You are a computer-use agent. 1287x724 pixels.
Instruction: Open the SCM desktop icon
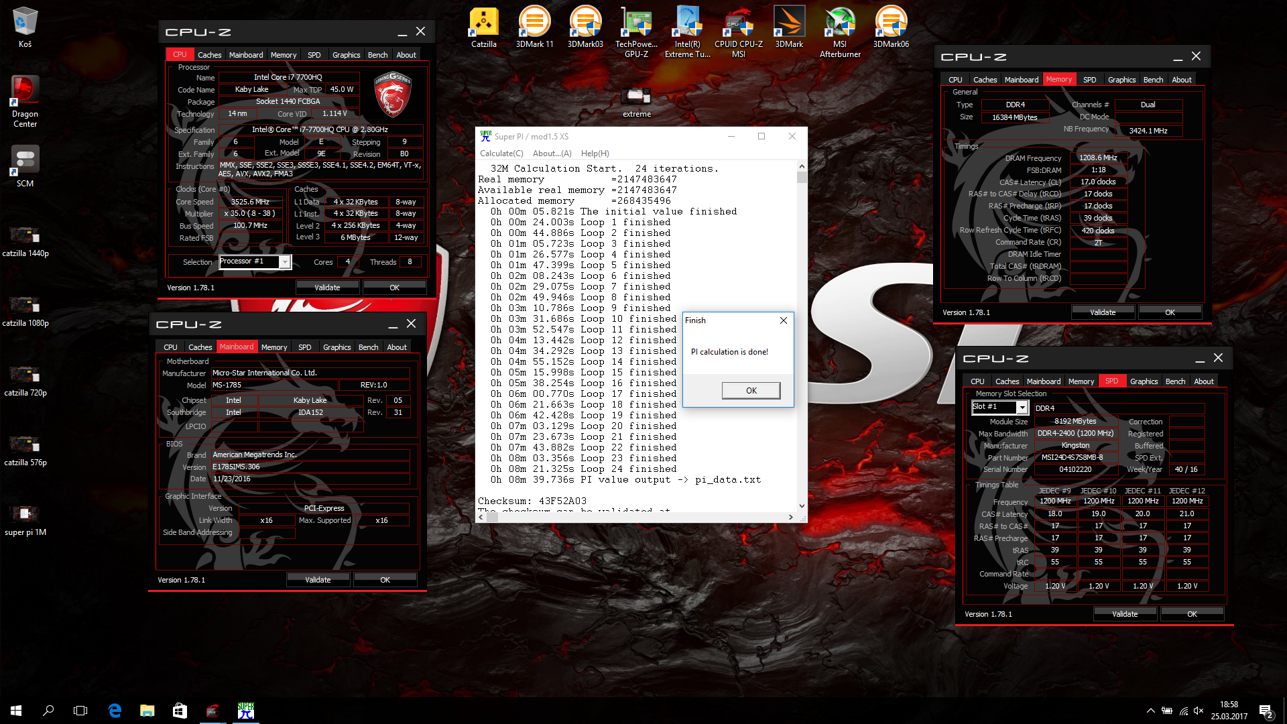(25, 166)
